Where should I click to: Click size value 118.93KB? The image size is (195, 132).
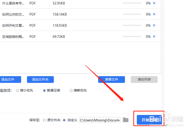point(60,26)
